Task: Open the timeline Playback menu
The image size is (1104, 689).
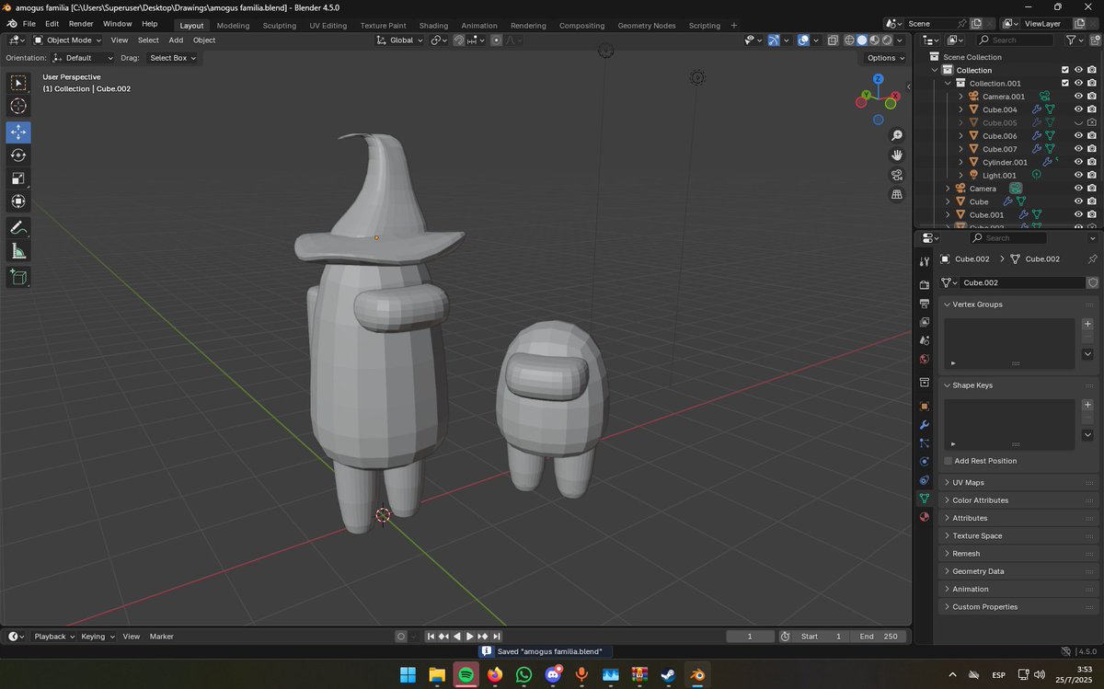Action: click(55, 637)
